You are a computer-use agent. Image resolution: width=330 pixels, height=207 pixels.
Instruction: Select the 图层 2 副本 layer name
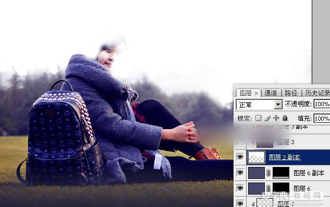(285, 157)
